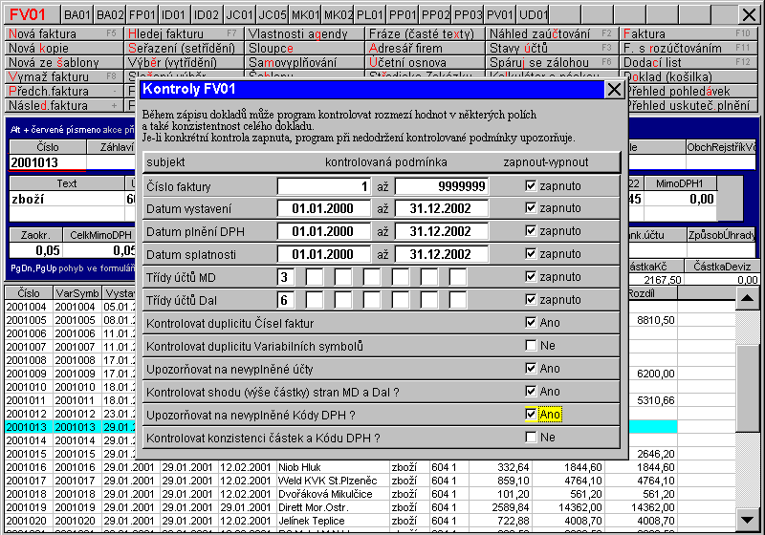The width and height of the screenshot is (765, 535).
Task: Open the Sloupce settings
Action: [304, 48]
